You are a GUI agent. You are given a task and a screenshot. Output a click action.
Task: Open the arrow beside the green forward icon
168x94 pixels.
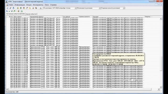pos(16,11)
